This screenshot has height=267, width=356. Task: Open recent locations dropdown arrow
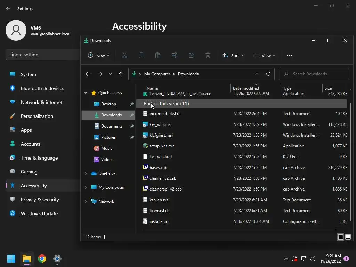pyautogui.click(x=111, y=74)
